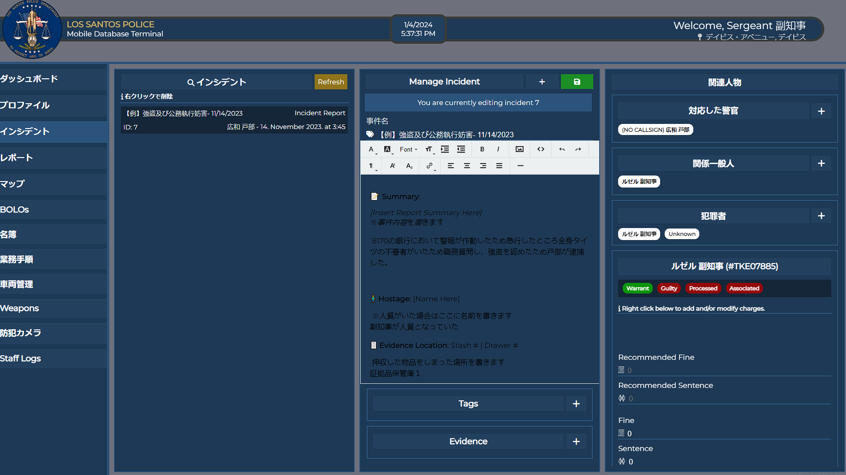Toggle the Processed status indicator
This screenshot has width=846, height=475.
[703, 288]
